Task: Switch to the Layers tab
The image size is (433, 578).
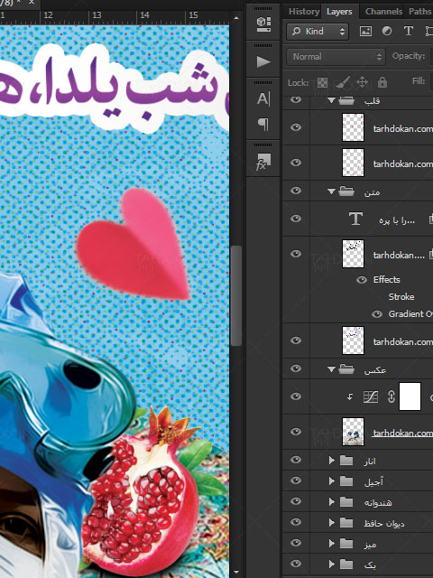Action: [339, 12]
